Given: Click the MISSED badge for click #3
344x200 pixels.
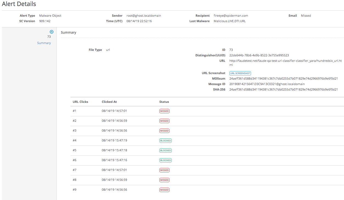Looking at the screenshot, I should [x=165, y=131].
